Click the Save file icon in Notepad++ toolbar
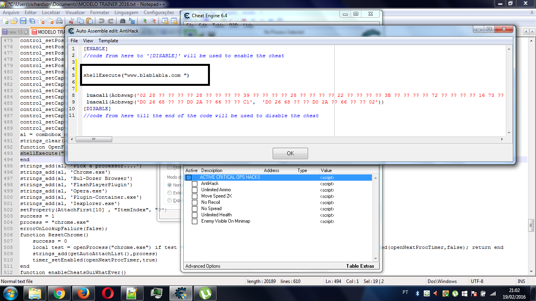Image resolution: width=536 pixels, height=301 pixels. pyautogui.click(x=23, y=21)
